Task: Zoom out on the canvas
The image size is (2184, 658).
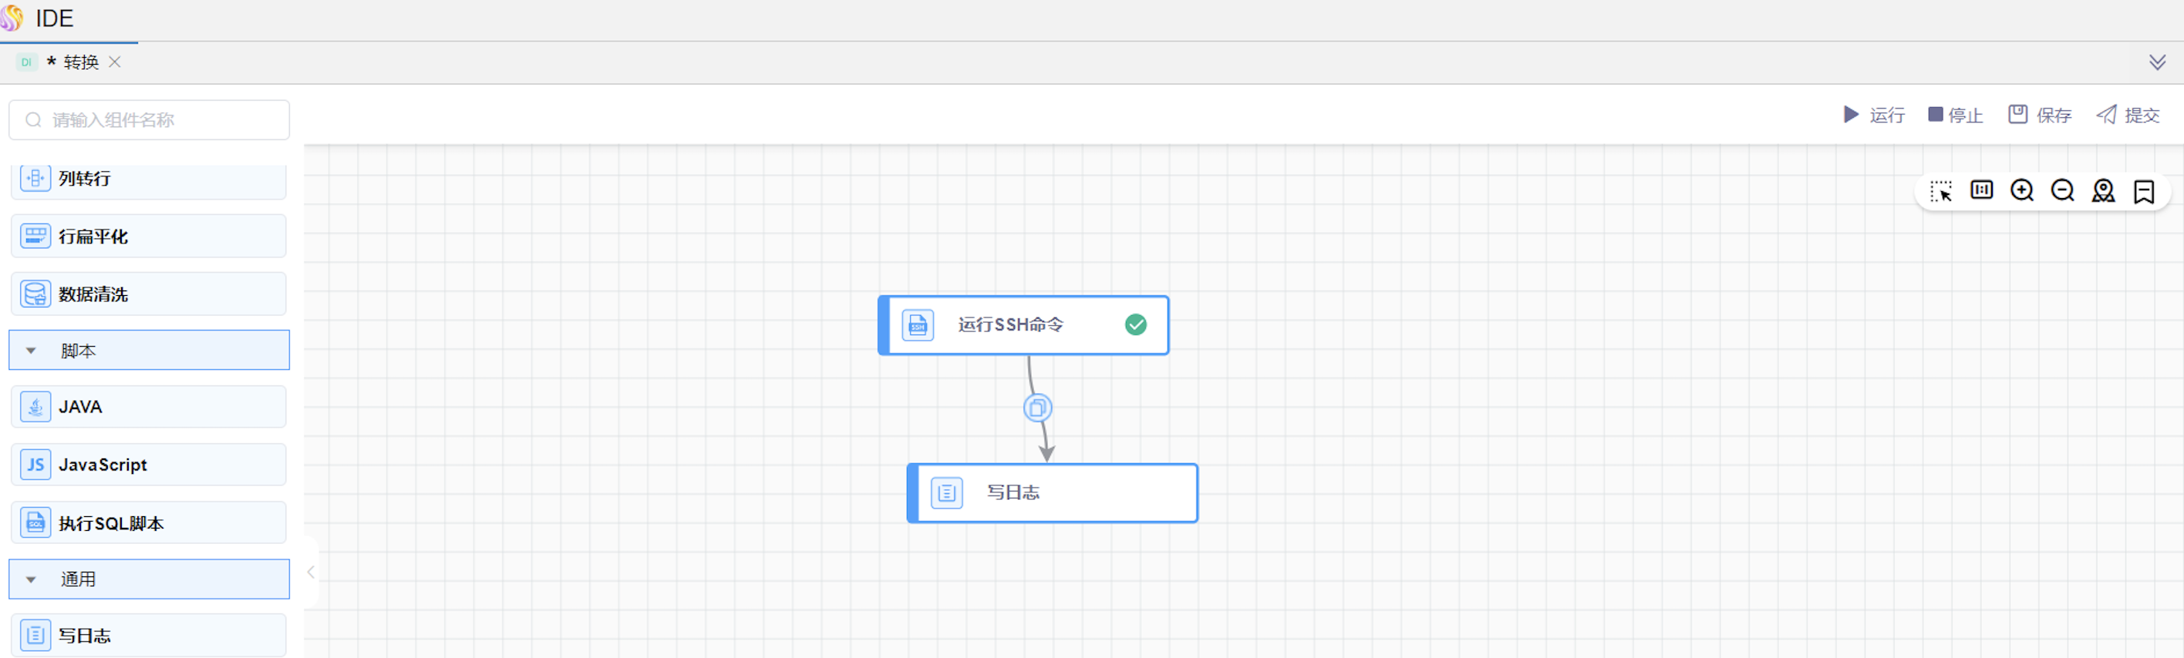Action: (x=2063, y=190)
